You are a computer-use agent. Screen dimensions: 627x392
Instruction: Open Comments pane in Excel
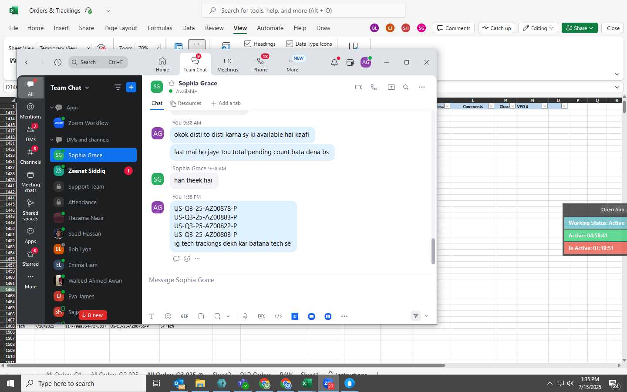pyautogui.click(x=454, y=28)
